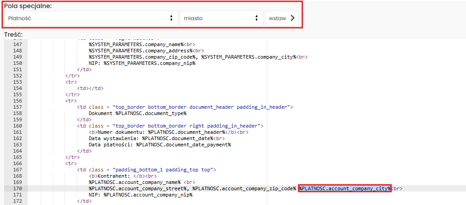Open the miasto field dropdown
Screen dimensions: 466x205
click(x=221, y=18)
